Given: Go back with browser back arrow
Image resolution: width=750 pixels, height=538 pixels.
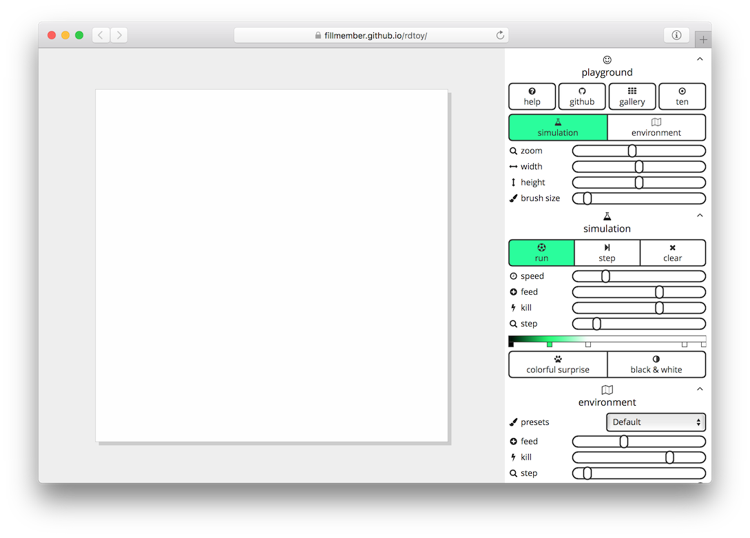Looking at the screenshot, I should pos(101,35).
